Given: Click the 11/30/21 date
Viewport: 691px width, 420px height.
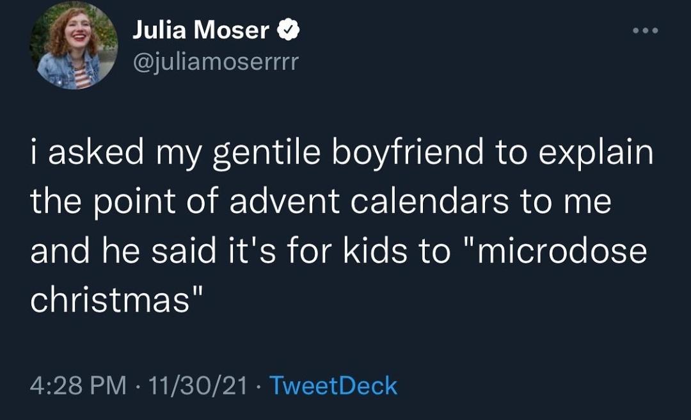Looking at the screenshot, I should 196,386.
